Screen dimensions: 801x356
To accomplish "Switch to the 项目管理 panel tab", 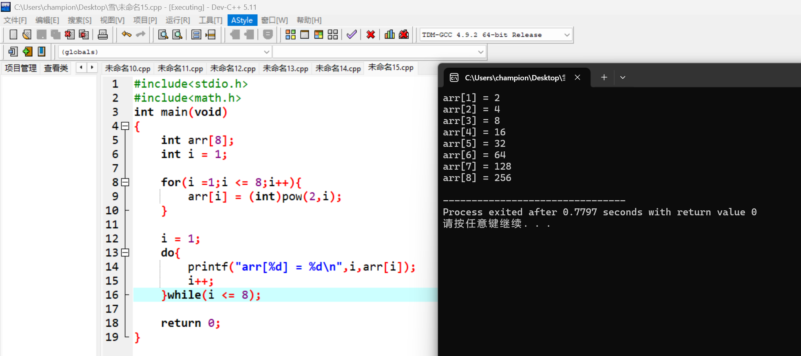I will [21, 68].
